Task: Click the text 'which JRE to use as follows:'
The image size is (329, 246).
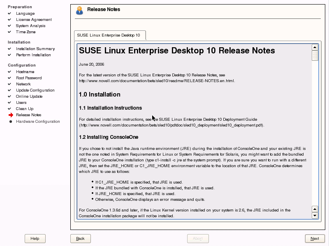Action: (x=104, y=172)
